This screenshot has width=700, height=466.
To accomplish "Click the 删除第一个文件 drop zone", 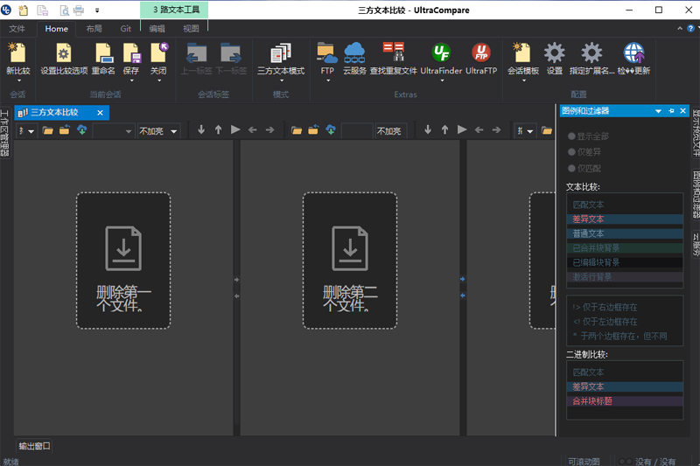I will pyautogui.click(x=122, y=261).
